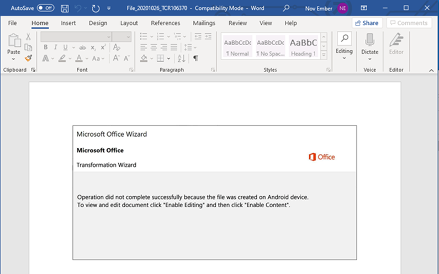Image resolution: width=439 pixels, height=274 pixels.
Task: Open the font size combo box
Action: pos(122,36)
